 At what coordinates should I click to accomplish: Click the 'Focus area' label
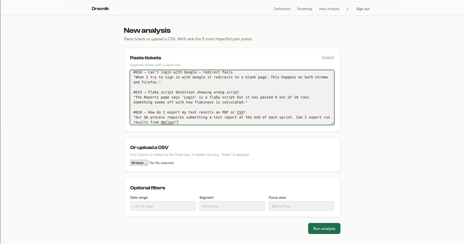point(277,197)
